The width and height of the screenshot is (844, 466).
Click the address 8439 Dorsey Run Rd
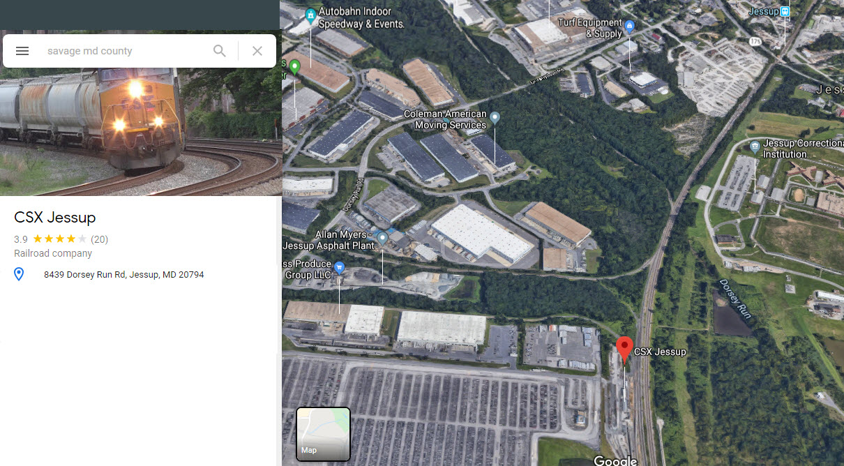(x=123, y=275)
